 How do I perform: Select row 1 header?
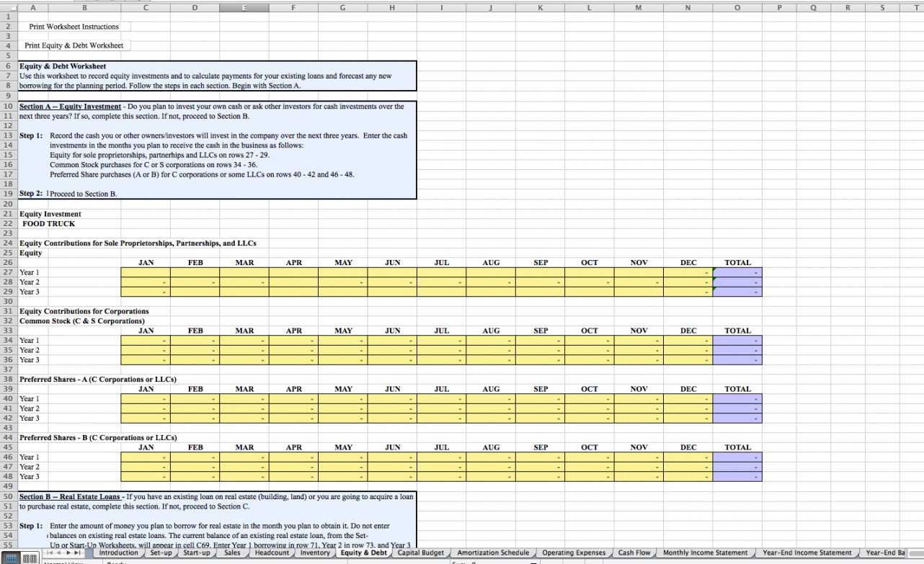click(x=8, y=17)
